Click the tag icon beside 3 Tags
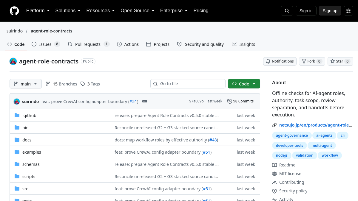 coord(83,84)
